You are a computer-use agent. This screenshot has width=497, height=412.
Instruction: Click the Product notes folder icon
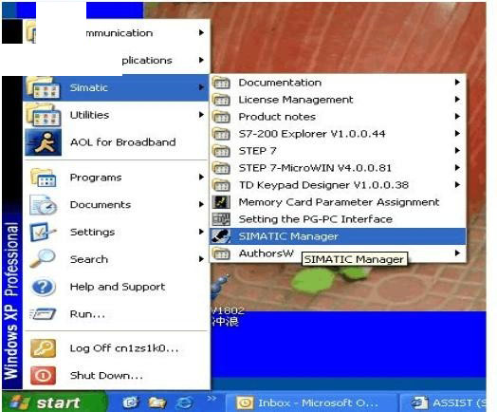[221, 117]
